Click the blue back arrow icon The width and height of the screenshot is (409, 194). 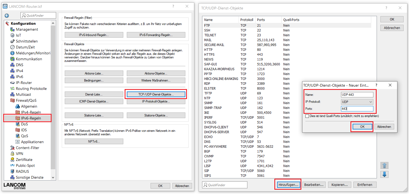pos(7,16)
